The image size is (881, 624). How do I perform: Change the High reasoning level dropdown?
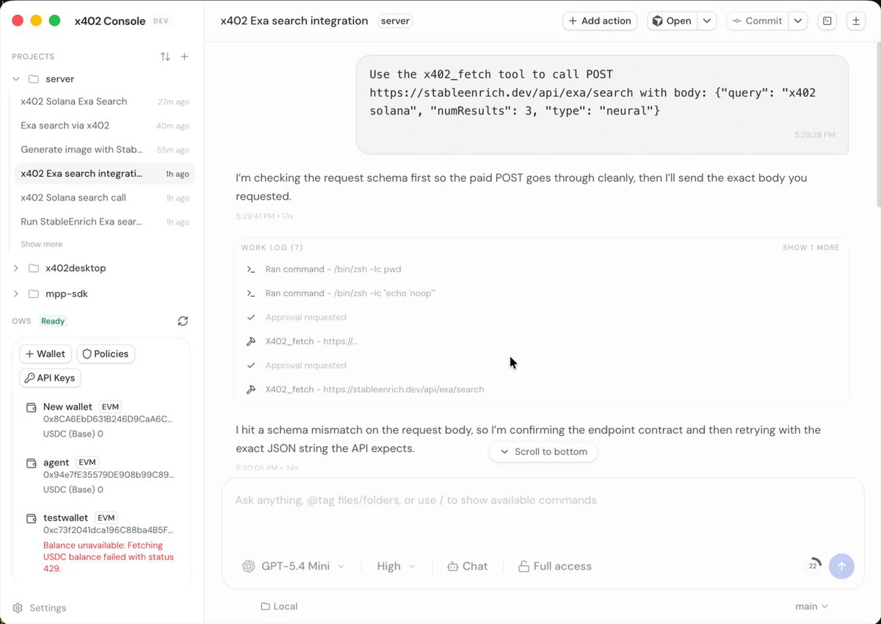396,566
